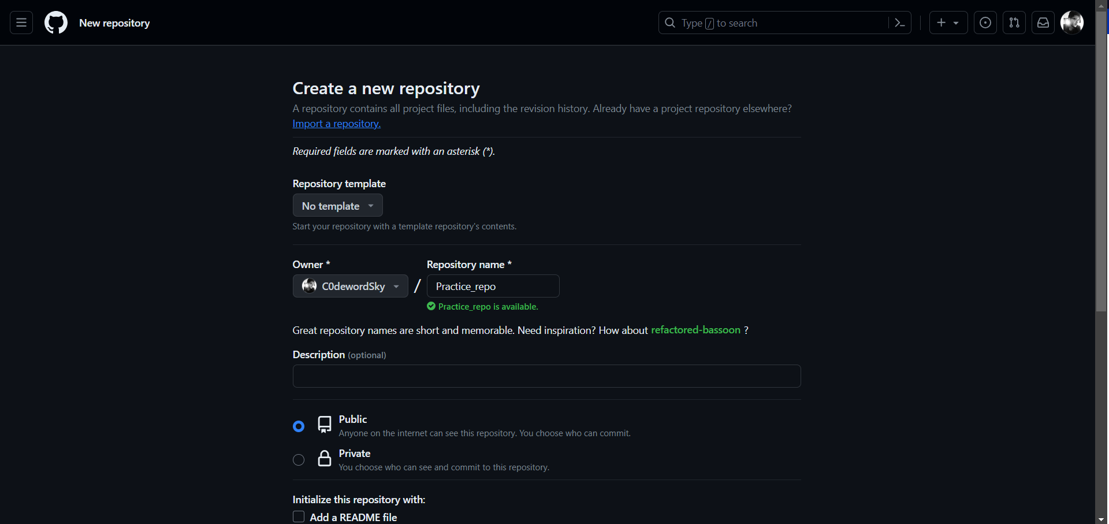Click the New repository header title
Viewport: 1109px width, 524px height.
click(x=114, y=23)
